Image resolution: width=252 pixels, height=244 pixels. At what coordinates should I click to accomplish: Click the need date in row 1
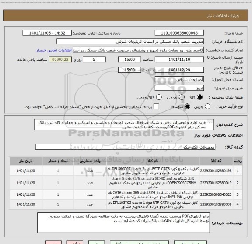pyautogui.click(x=26, y=171)
